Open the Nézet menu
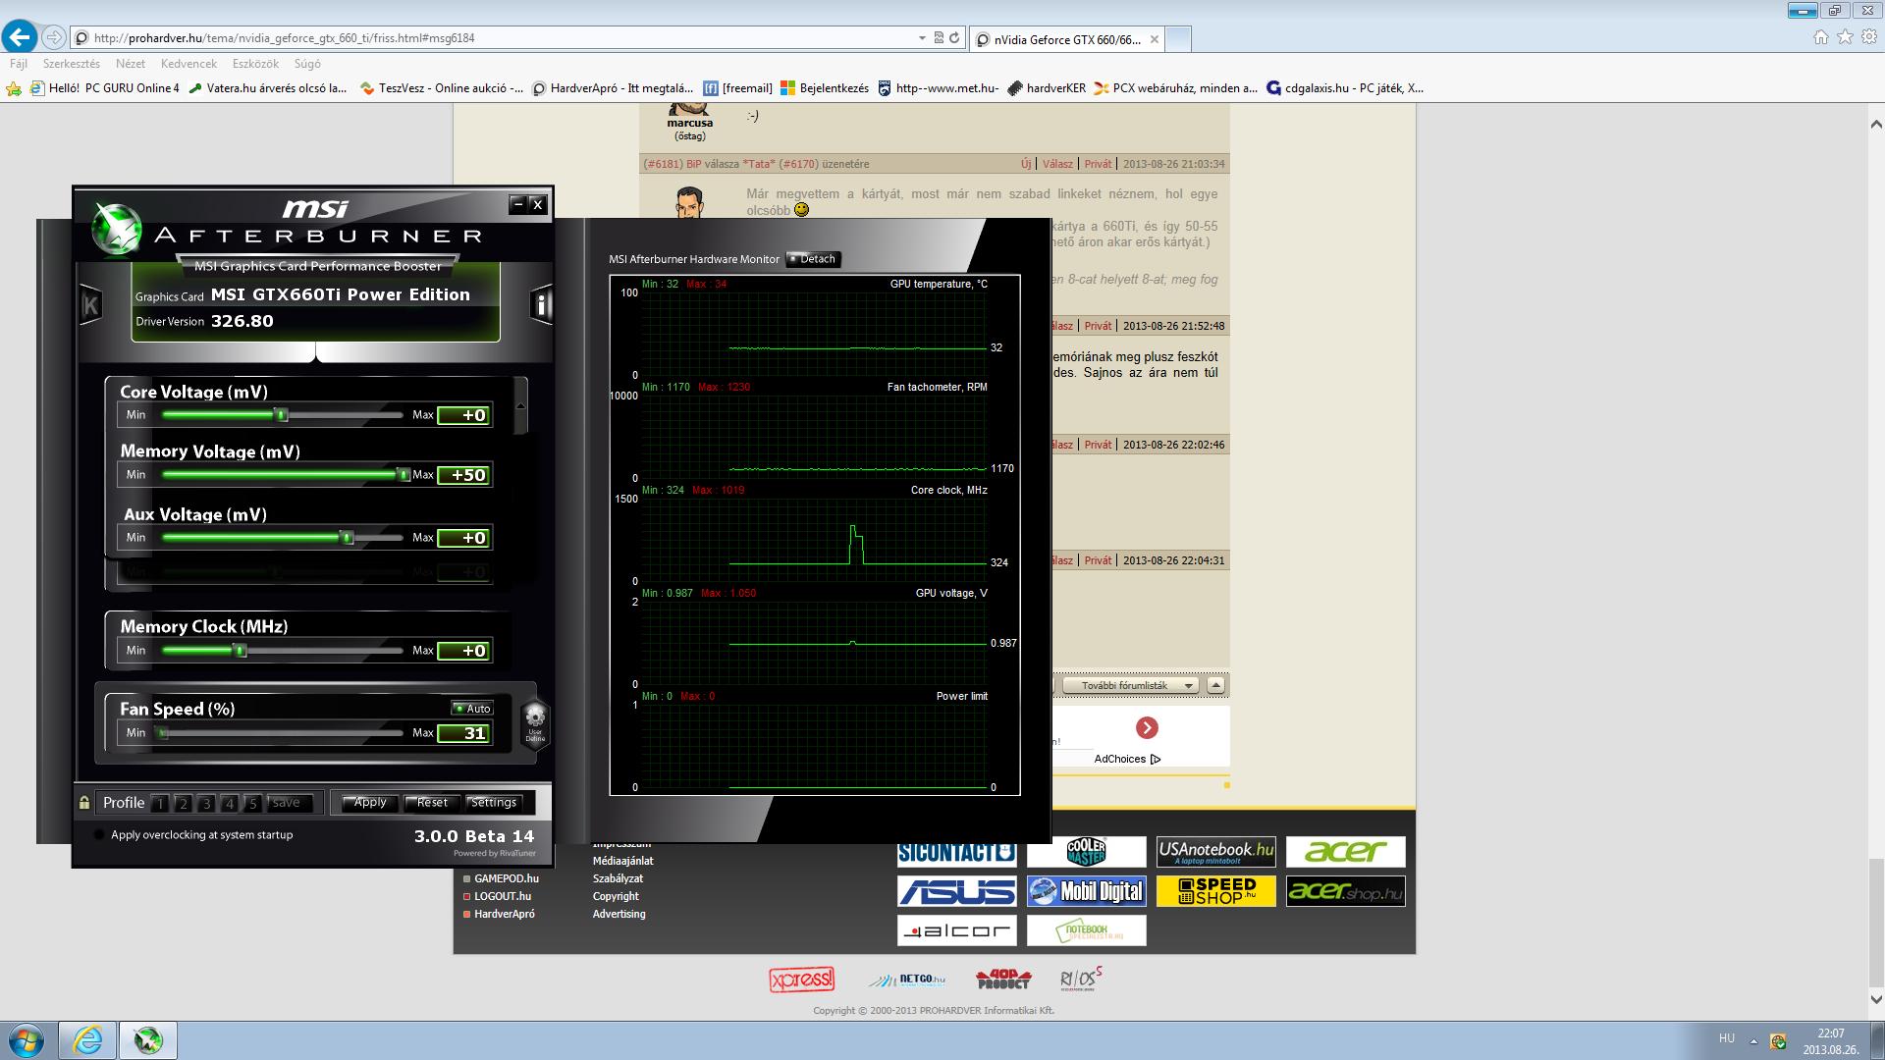This screenshot has width=1885, height=1060. [131, 64]
